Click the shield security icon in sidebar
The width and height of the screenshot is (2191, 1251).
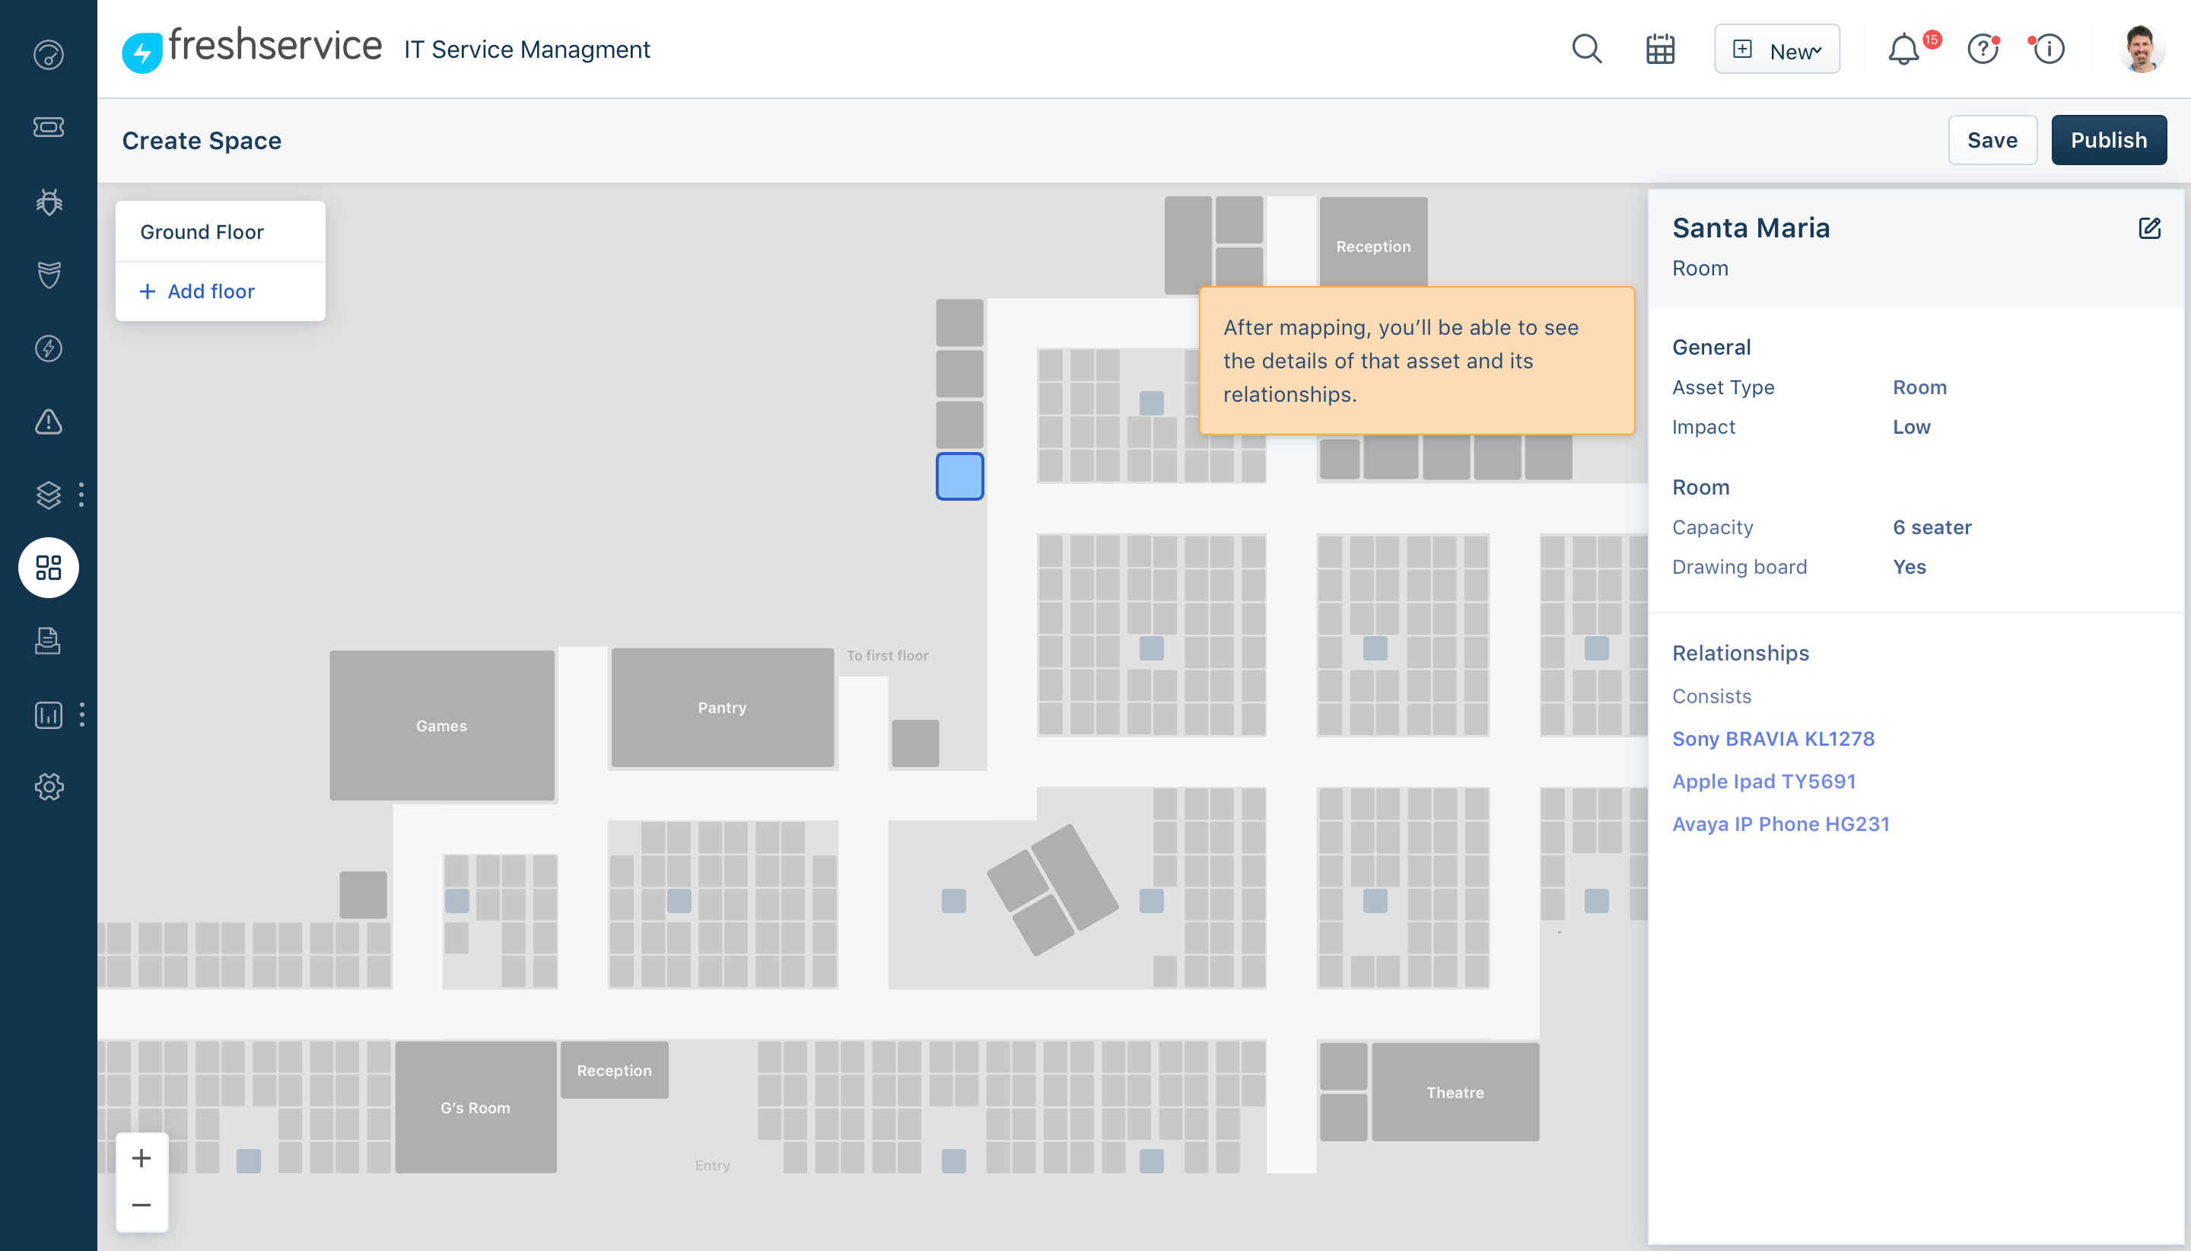click(x=49, y=275)
